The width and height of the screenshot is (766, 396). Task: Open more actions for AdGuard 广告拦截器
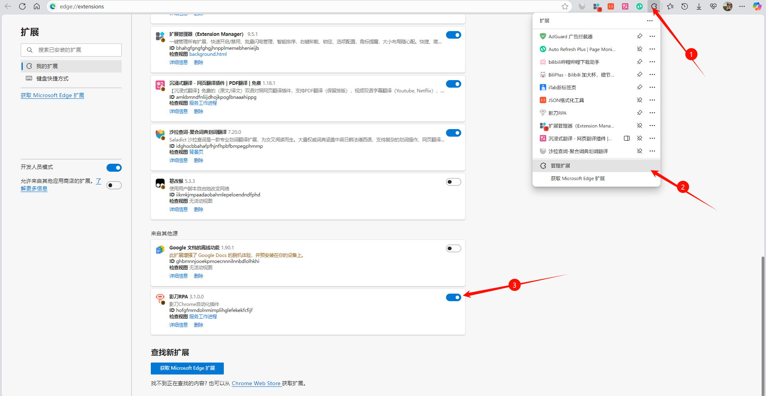pyautogui.click(x=652, y=36)
